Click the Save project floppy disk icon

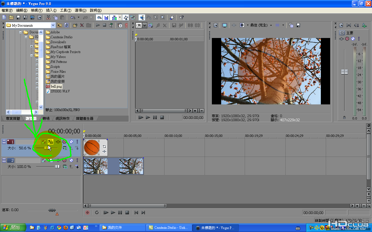[18, 18]
